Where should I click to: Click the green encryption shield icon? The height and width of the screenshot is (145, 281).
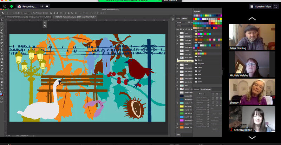tap(11, 6)
